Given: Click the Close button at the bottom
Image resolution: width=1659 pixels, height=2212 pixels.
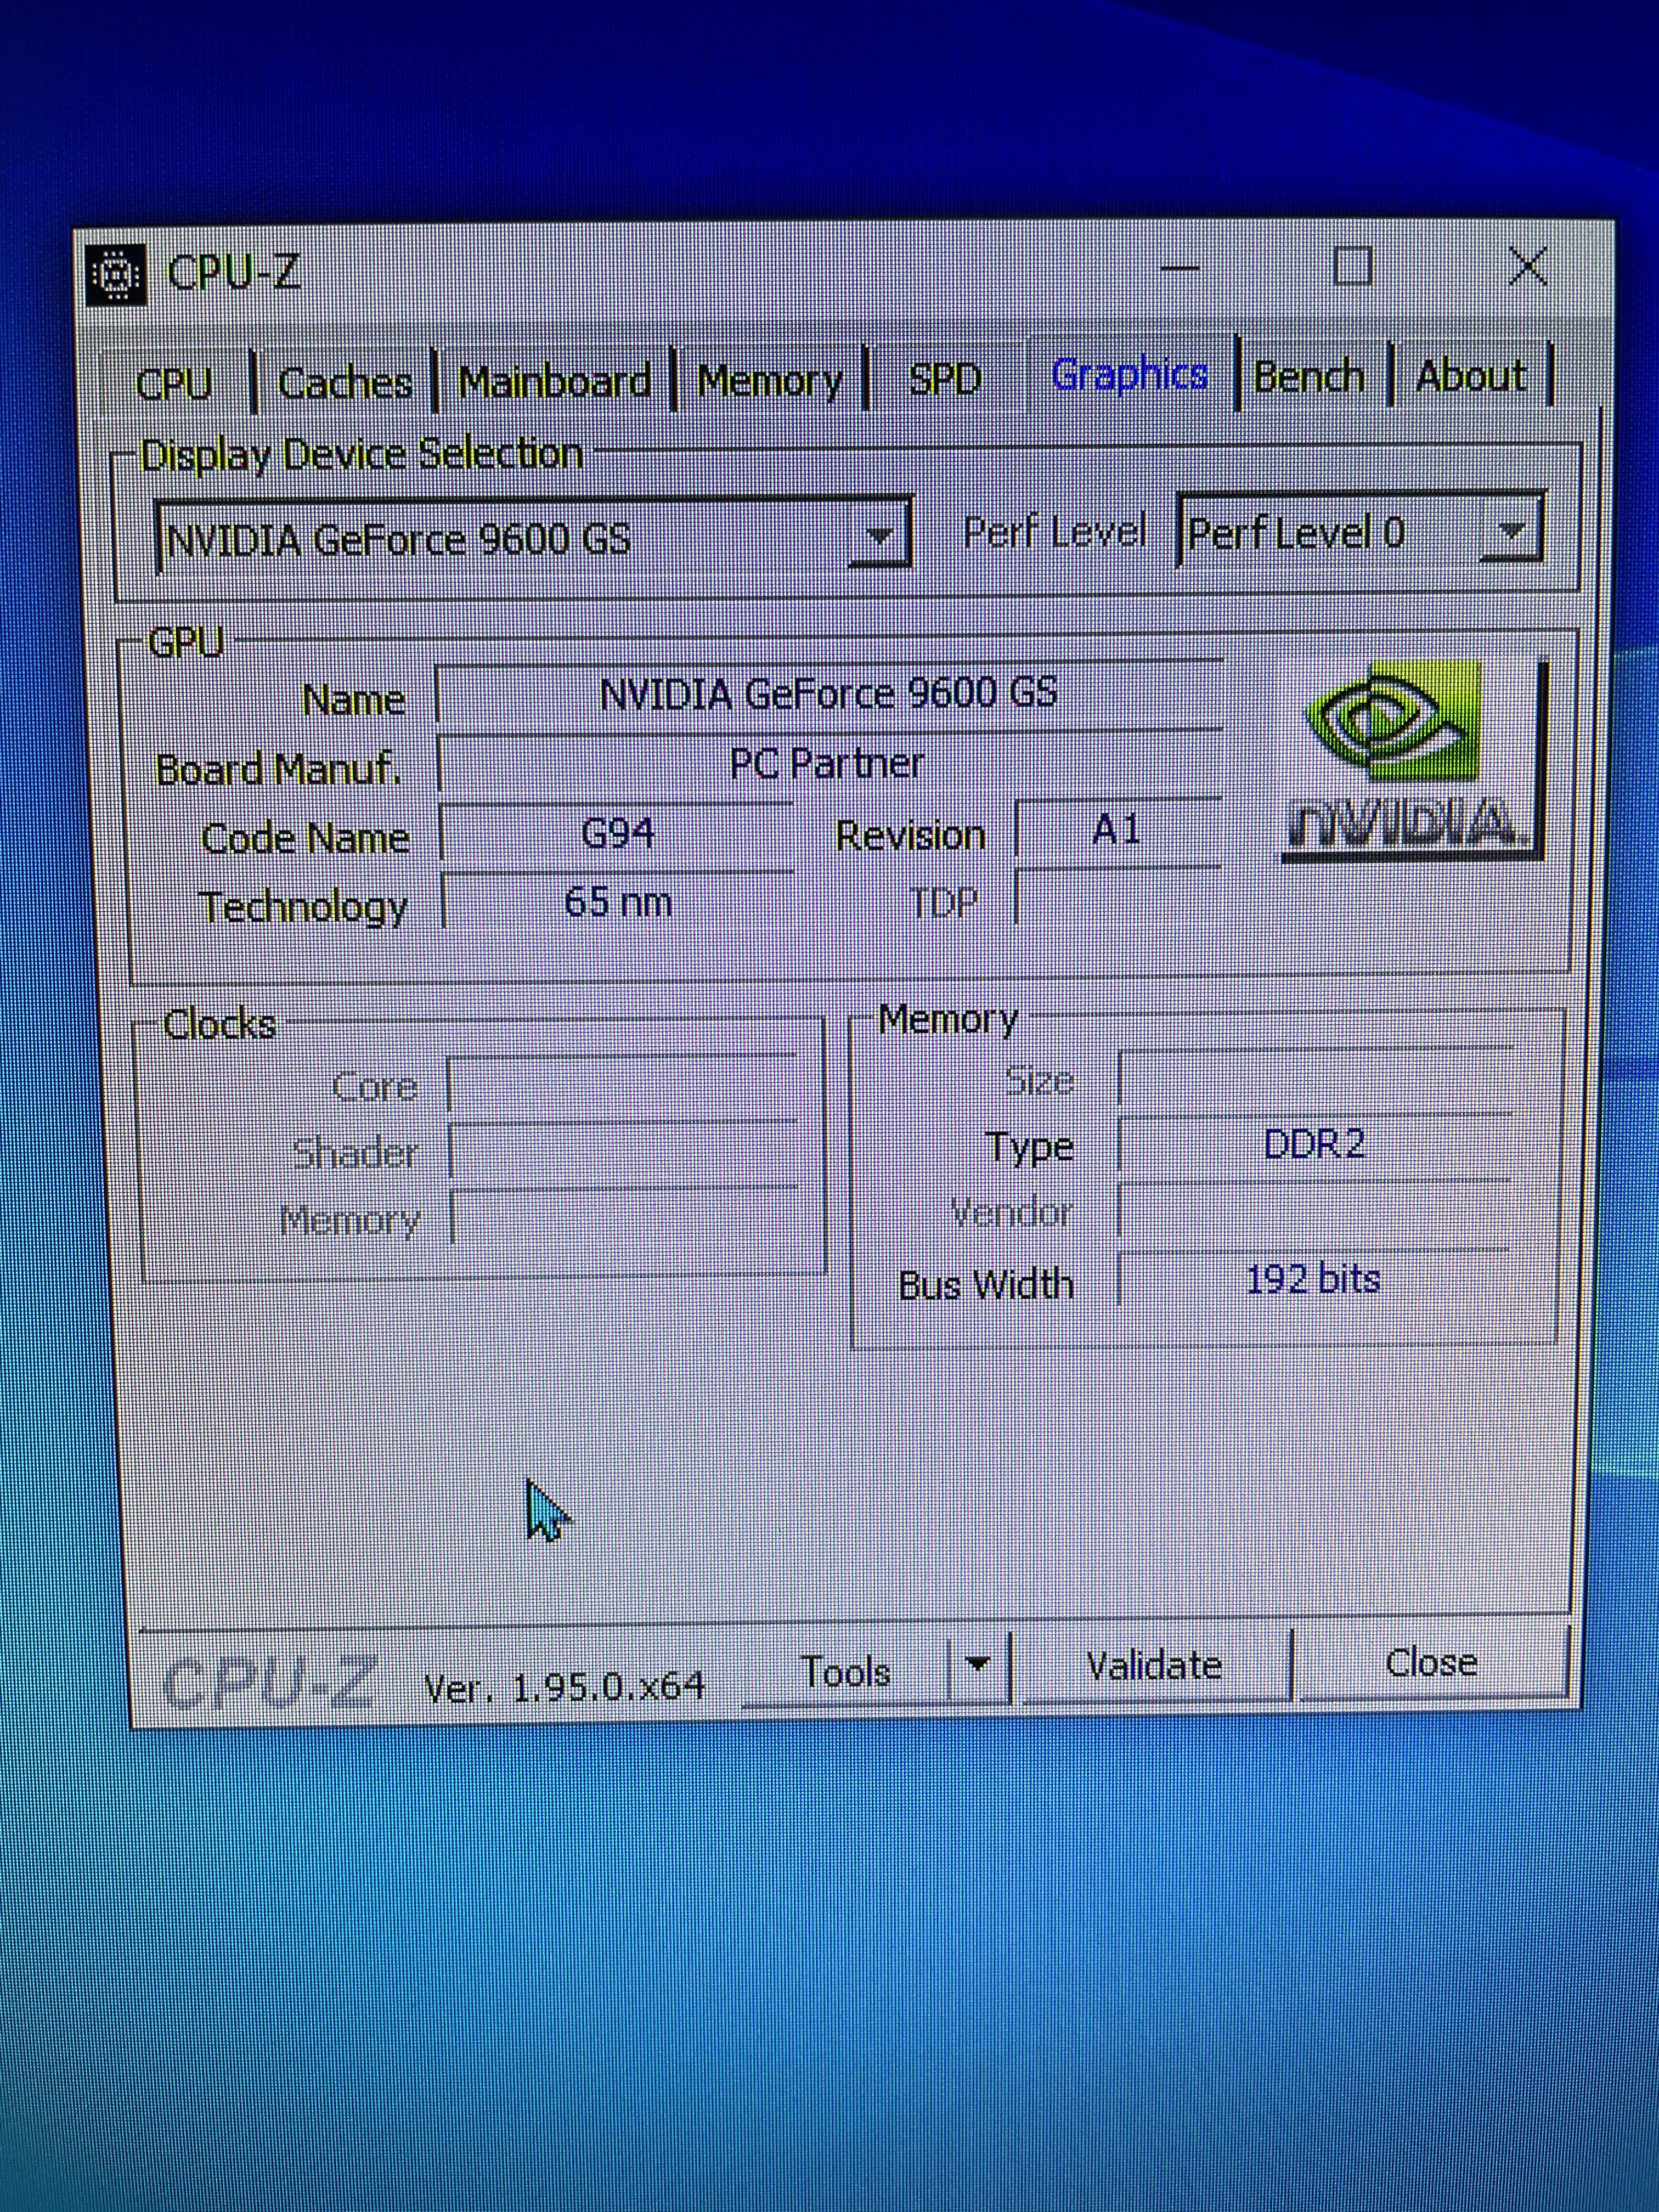Looking at the screenshot, I should pyautogui.click(x=1430, y=1662).
